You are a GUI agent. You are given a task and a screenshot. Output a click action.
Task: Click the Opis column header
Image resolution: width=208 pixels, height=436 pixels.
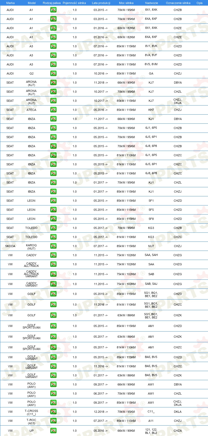pos(199,3)
